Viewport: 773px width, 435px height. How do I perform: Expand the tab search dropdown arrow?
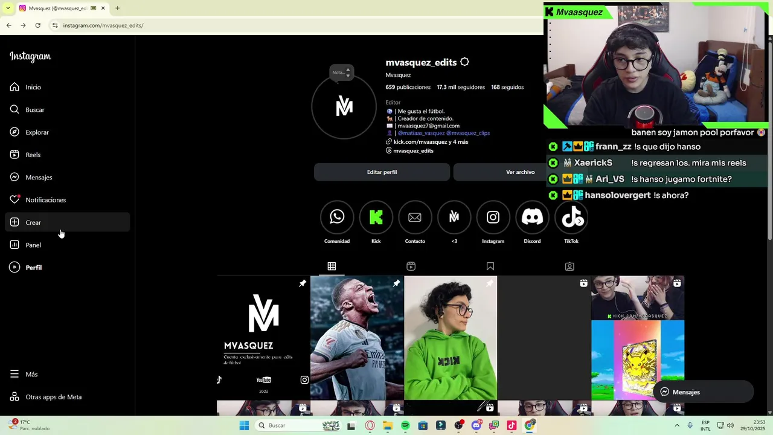coord(7,8)
